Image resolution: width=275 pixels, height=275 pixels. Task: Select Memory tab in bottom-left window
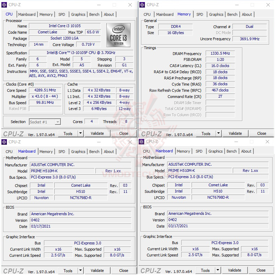point(46,152)
